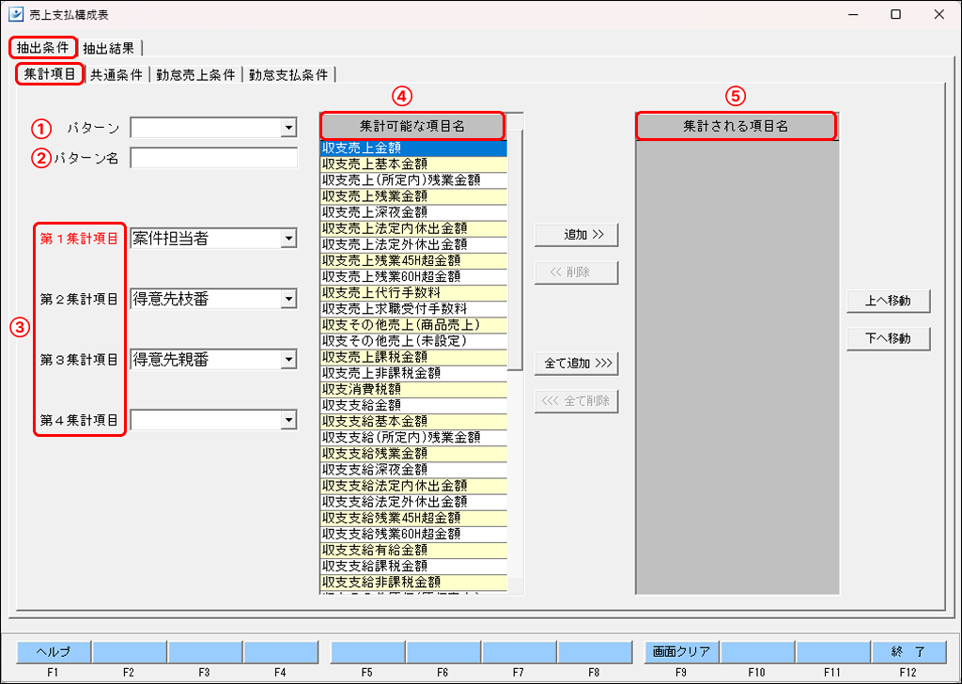The image size is (962, 684).
Task: Click the 下へ移動 button
Action: 889,338
